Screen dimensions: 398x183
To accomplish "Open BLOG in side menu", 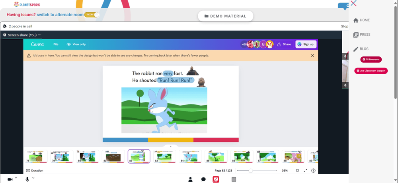I will pos(361,49).
